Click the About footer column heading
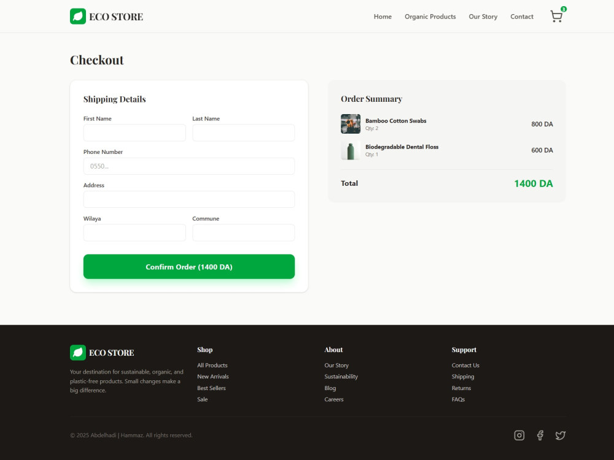This screenshot has width=614, height=460. [x=333, y=350]
